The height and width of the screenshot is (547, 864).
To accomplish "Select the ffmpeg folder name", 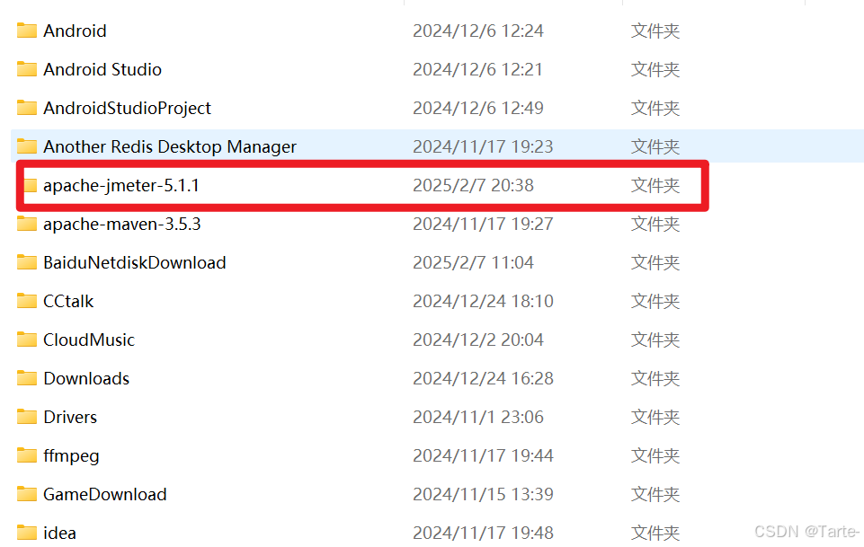I will (x=72, y=456).
